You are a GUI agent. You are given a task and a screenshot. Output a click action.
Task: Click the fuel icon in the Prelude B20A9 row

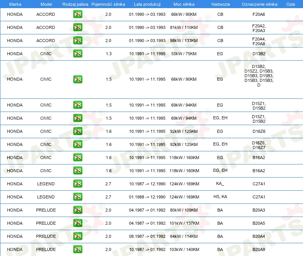click(x=77, y=249)
